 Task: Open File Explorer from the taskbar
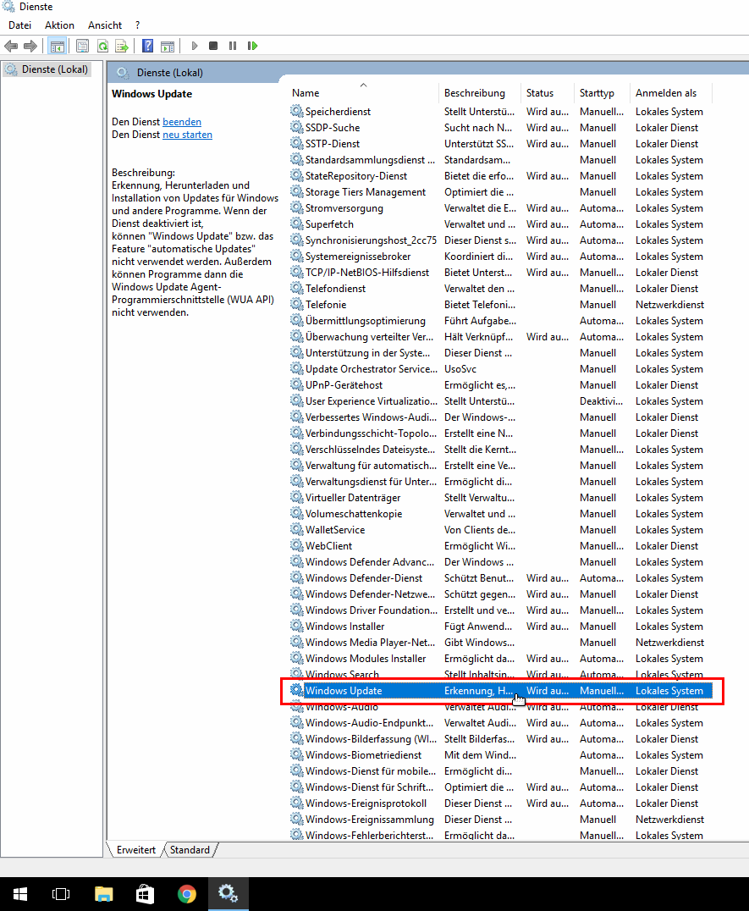(x=104, y=893)
